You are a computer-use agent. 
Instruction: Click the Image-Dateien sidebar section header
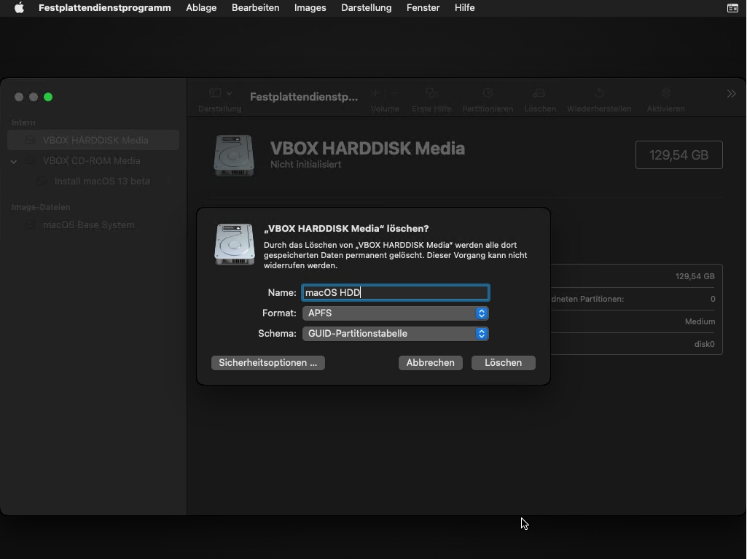tap(41, 207)
